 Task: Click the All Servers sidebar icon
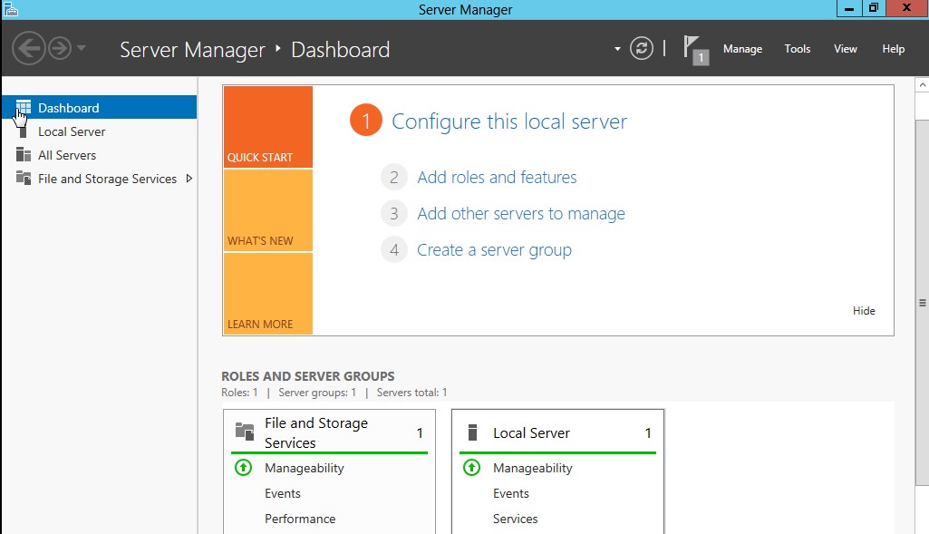pos(24,155)
